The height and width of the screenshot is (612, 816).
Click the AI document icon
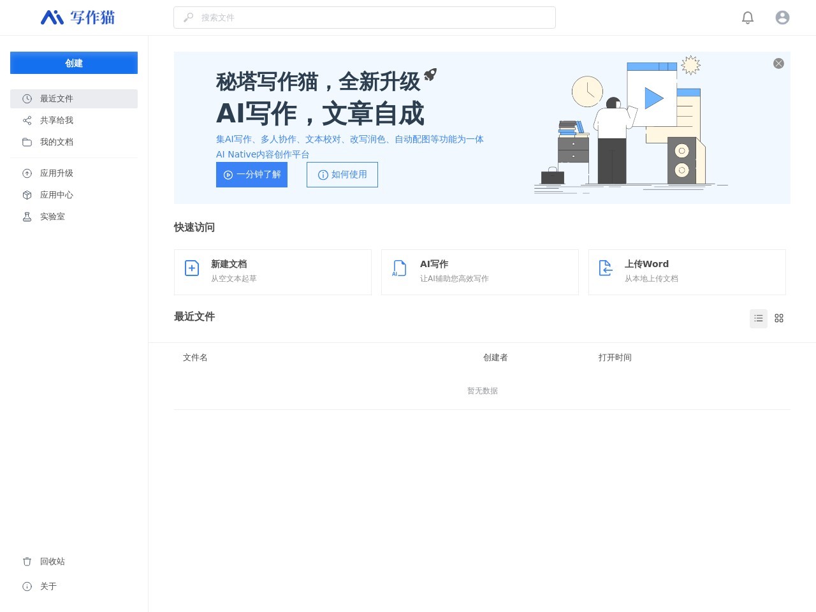399,268
